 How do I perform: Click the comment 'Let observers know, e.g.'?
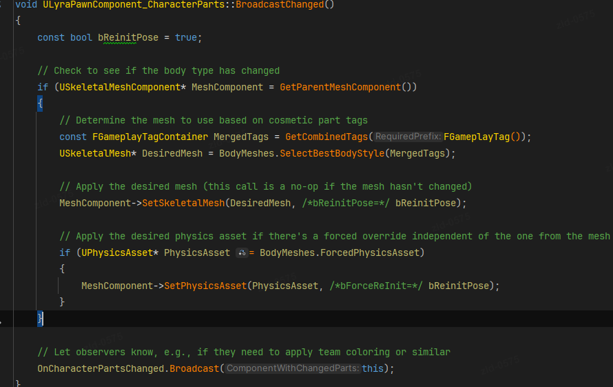click(x=244, y=352)
